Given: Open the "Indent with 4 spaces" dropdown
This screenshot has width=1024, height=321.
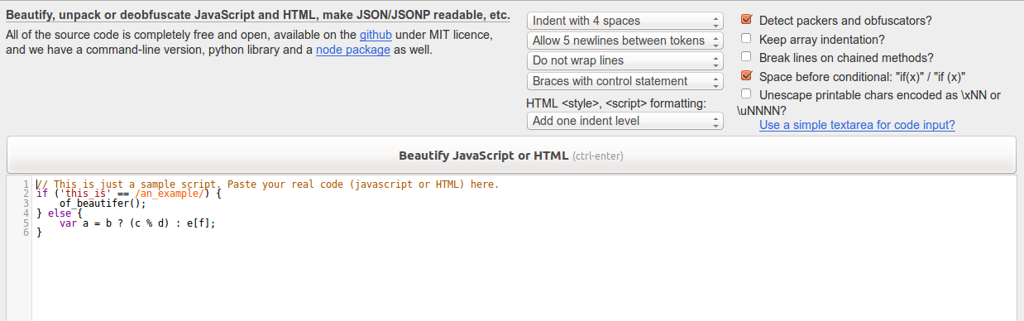Looking at the screenshot, I should coord(624,21).
